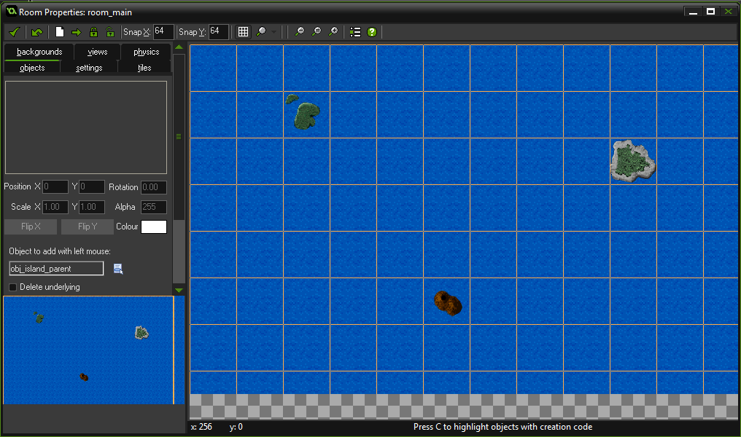Image resolution: width=741 pixels, height=437 pixels.
Task: Open the instance order list icon
Action: [355, 32]
